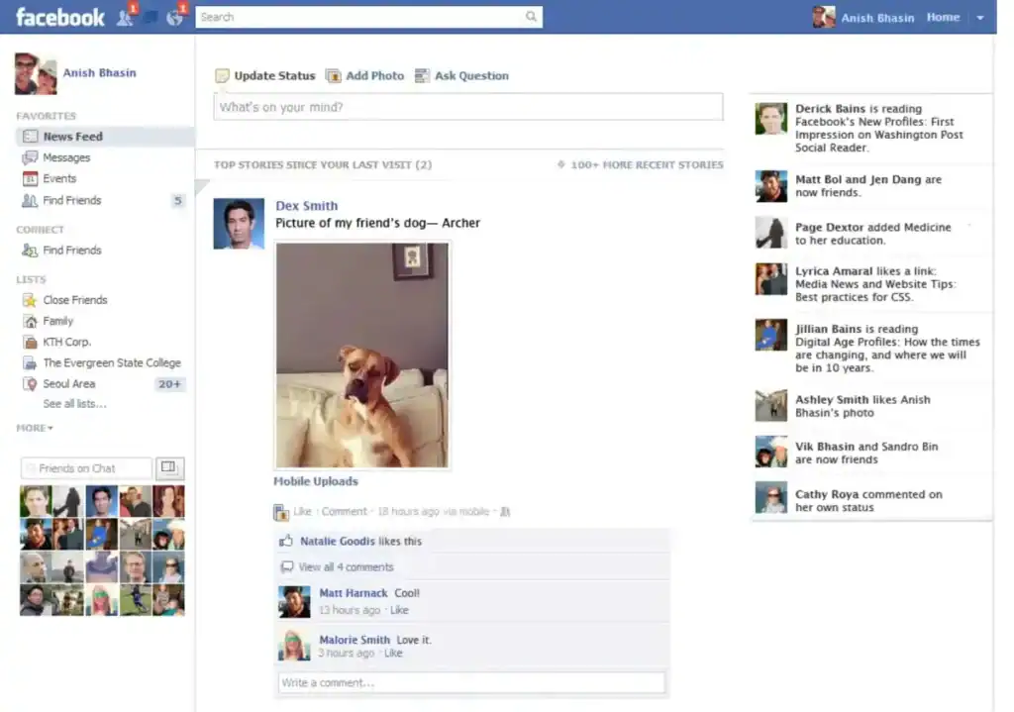Click Lyrica Amaral likes a link story
This screenshot has width=1014, height=712.
[x=870, y=284]
